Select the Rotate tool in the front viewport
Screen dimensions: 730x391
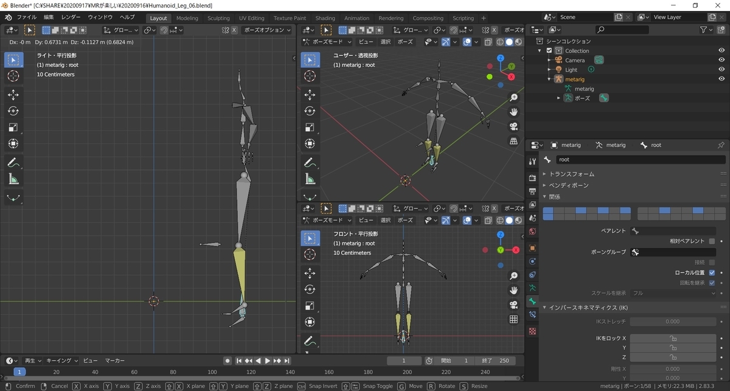tap(310, 289)
